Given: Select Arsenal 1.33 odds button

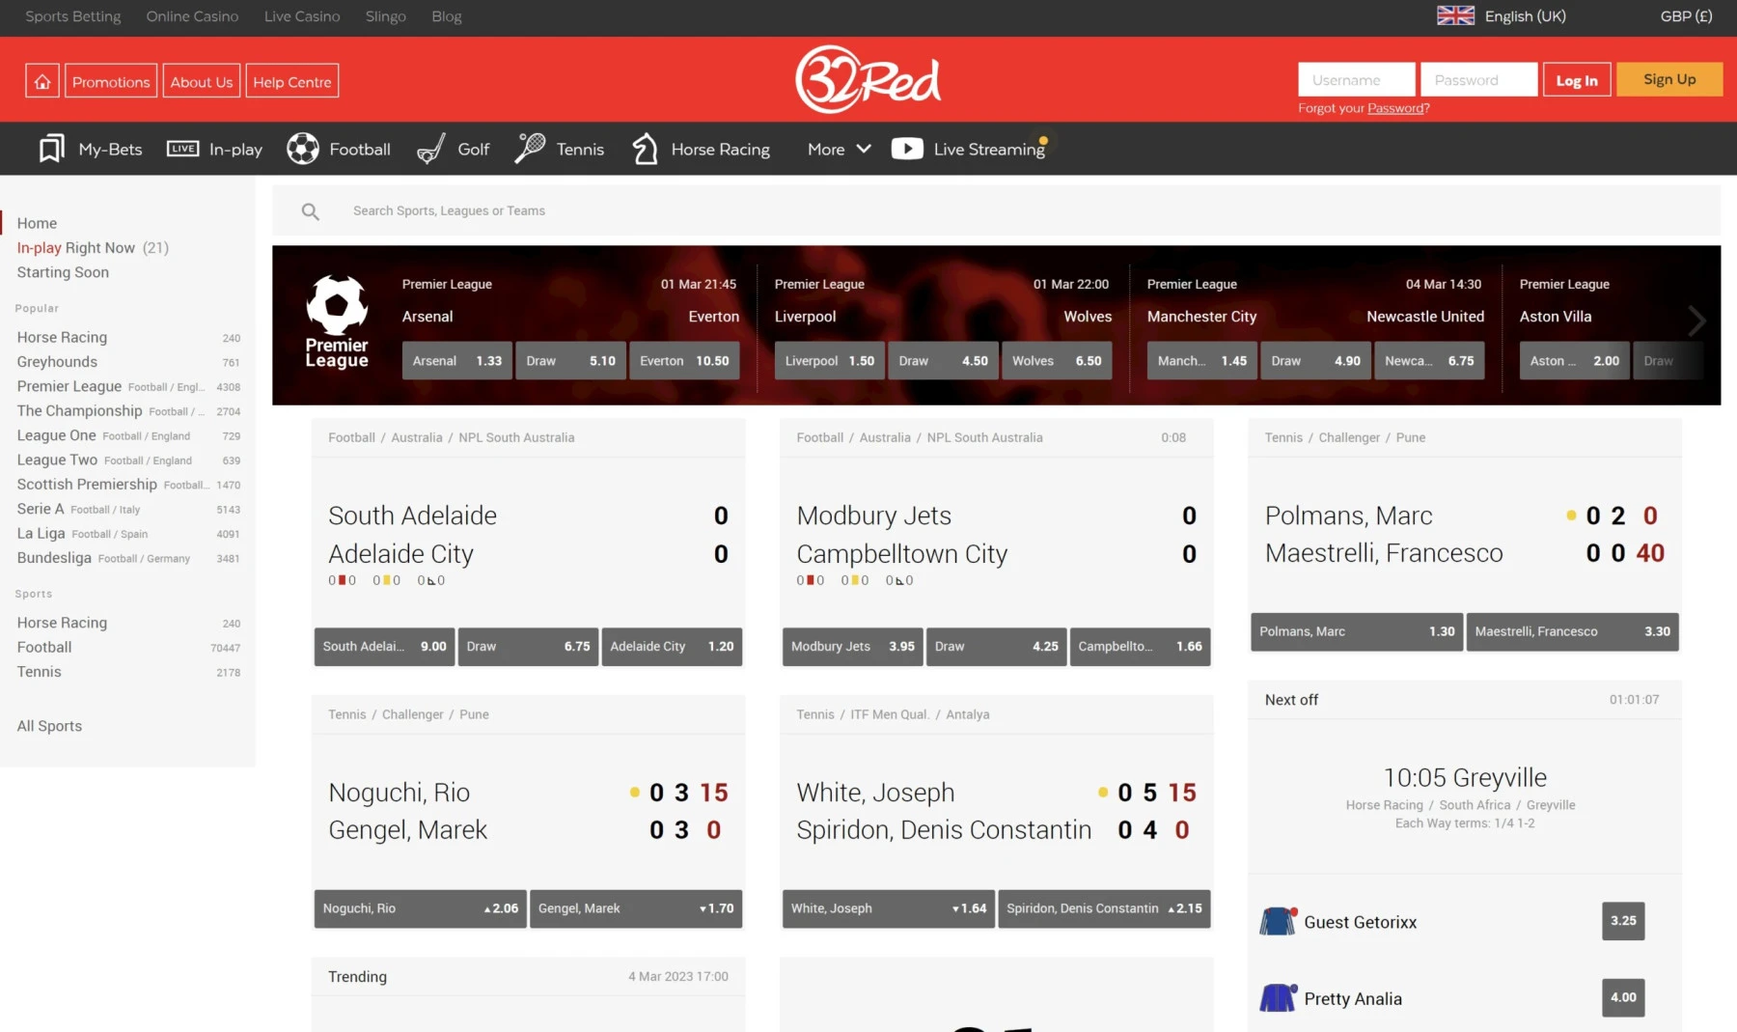Looking at the screenshot, I should click(x=457, y=361).
